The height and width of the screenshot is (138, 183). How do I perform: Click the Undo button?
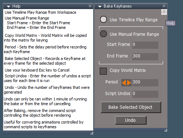click(131, 120)
